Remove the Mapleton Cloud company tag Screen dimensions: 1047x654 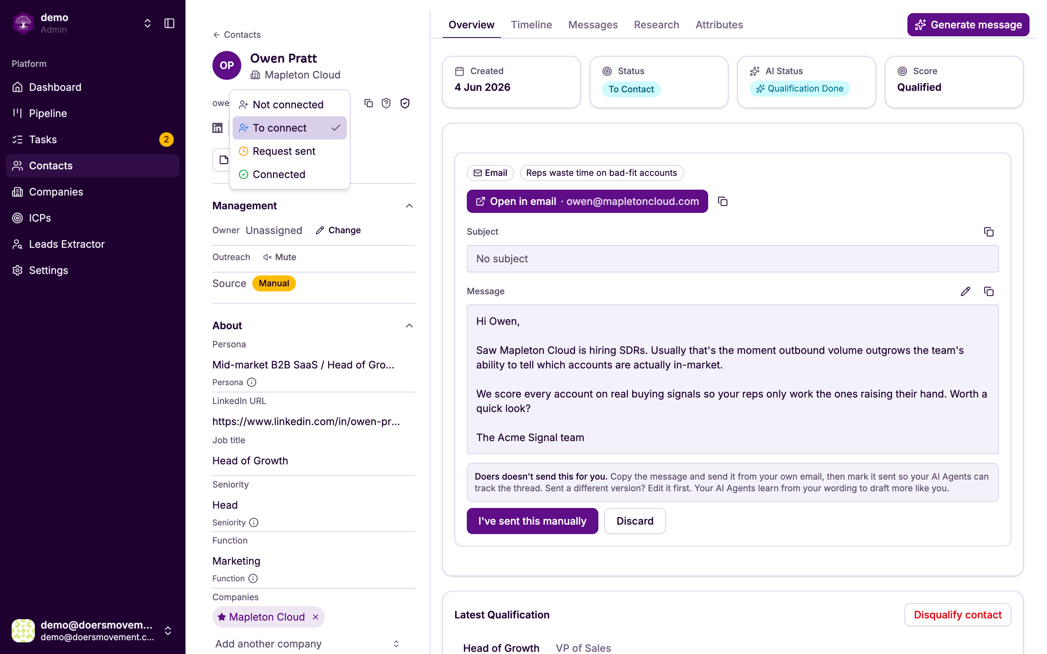[x=316, y=617]
